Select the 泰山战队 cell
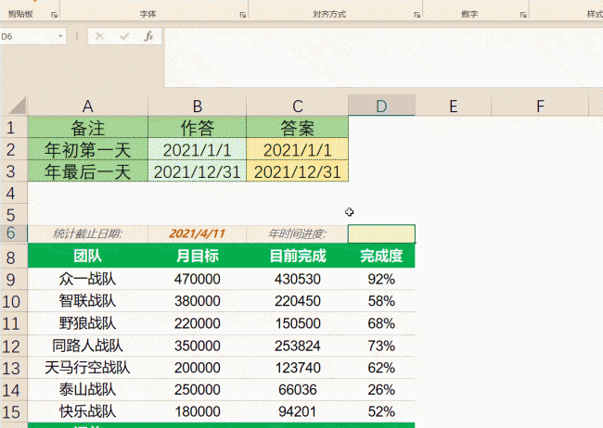Image resolution: width=603 pixels, height=428 pixels. coord(88,390)
